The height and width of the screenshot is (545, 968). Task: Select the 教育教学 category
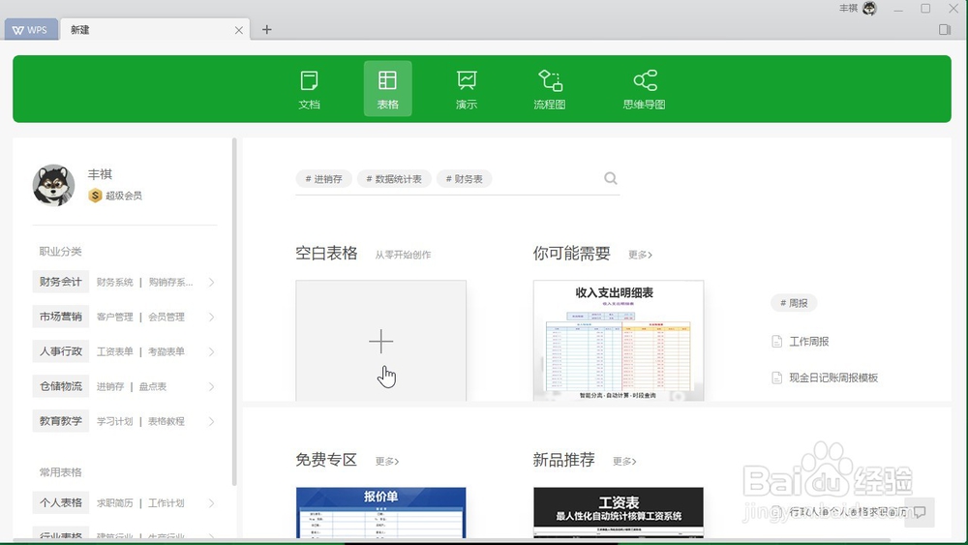pos(60,421)
